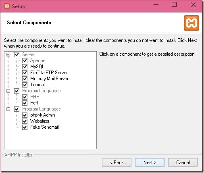The image size is (204, 173).
Task: Uncheck the Perl checkbox
Action: (x=25, y=103)
